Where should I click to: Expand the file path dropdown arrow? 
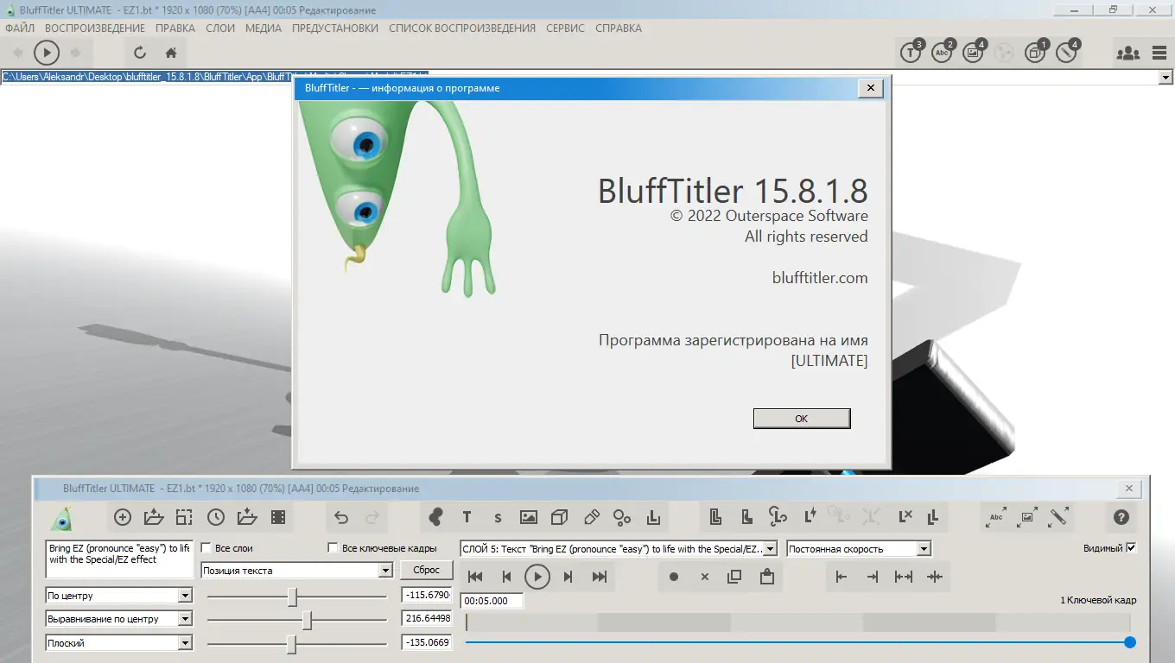pyautogui.click(x=1166, y=78)
